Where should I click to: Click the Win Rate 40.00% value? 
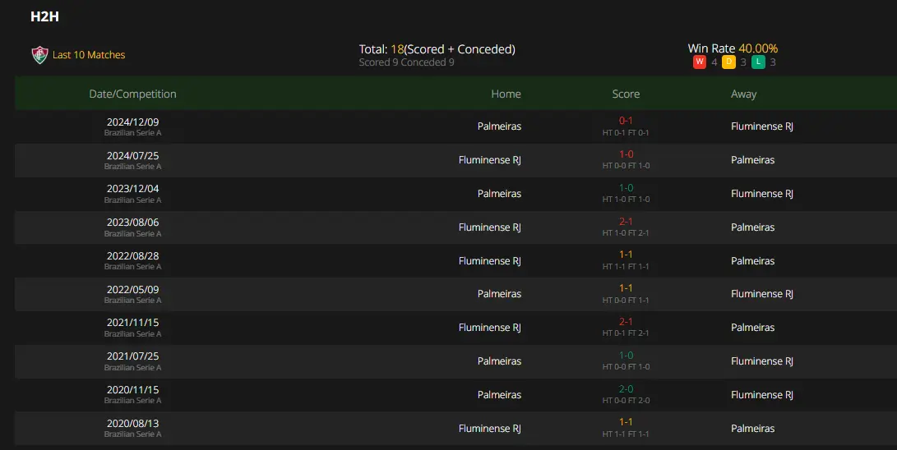(758, 48)
